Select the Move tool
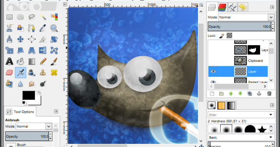 pos(20,39)
